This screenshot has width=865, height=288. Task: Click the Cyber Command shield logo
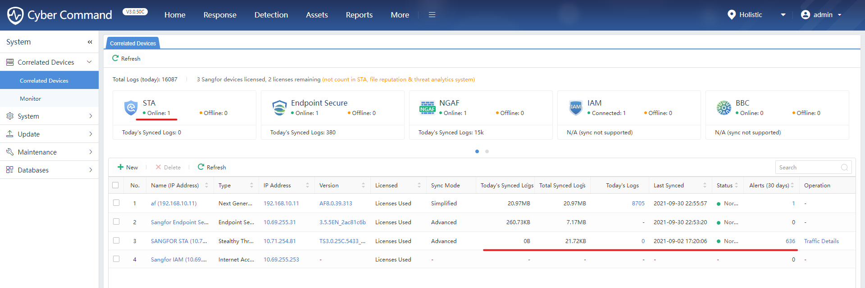15,15
